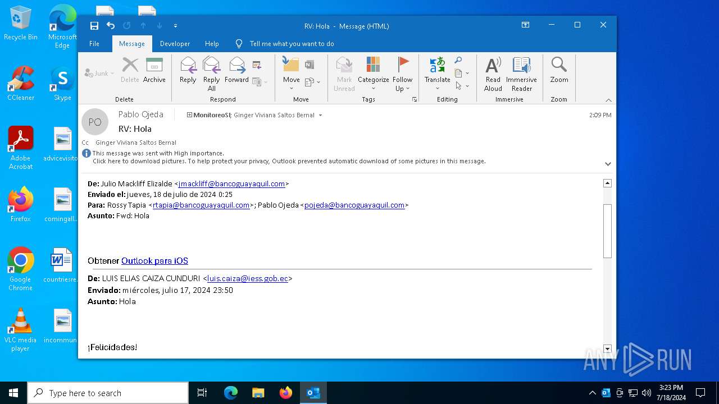Select the countriesre Word document on desktop

click(x=61, y=265)
